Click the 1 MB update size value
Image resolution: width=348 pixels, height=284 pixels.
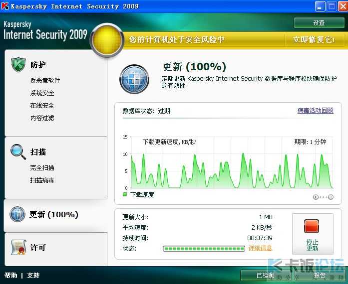[x=266, y=217]
